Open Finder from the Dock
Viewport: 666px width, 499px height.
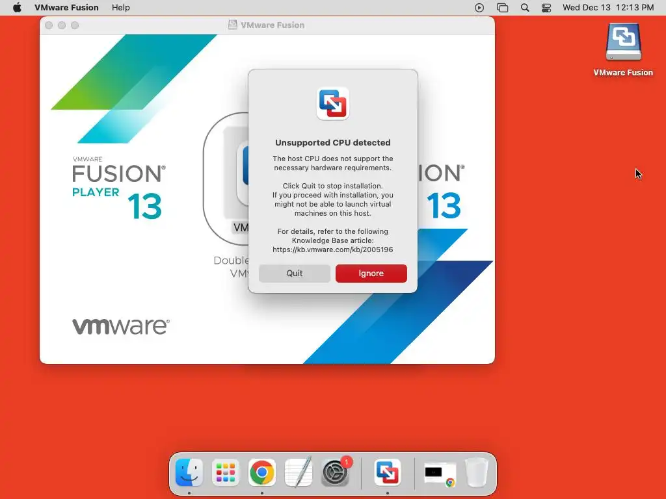[189, 472]
